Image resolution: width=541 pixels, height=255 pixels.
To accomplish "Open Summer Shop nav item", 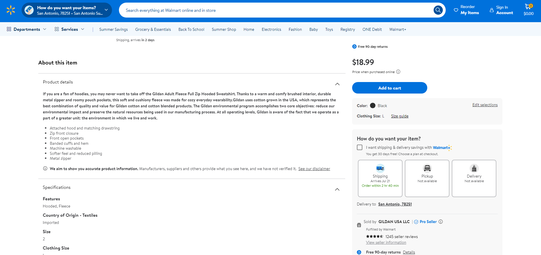I will click(224, 29).
